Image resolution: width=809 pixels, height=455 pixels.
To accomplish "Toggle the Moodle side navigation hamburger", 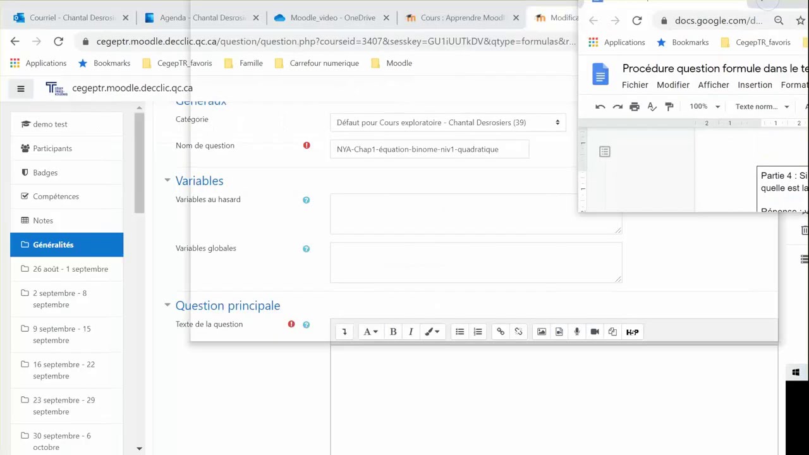I will [21, 88].
